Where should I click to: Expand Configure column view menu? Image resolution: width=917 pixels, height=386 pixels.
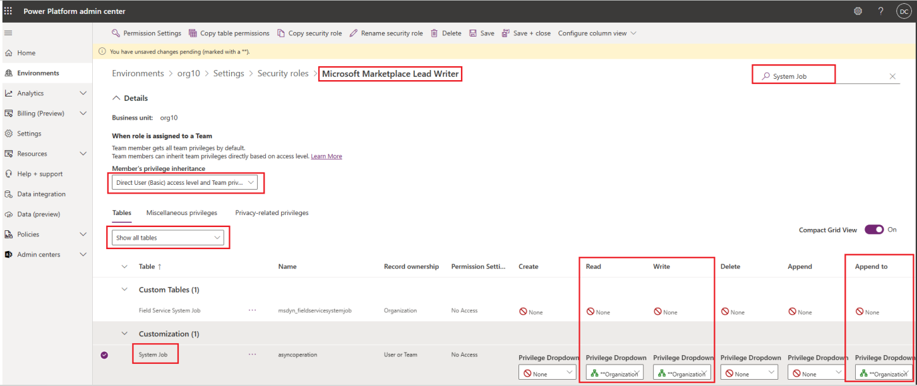(597, 33)
